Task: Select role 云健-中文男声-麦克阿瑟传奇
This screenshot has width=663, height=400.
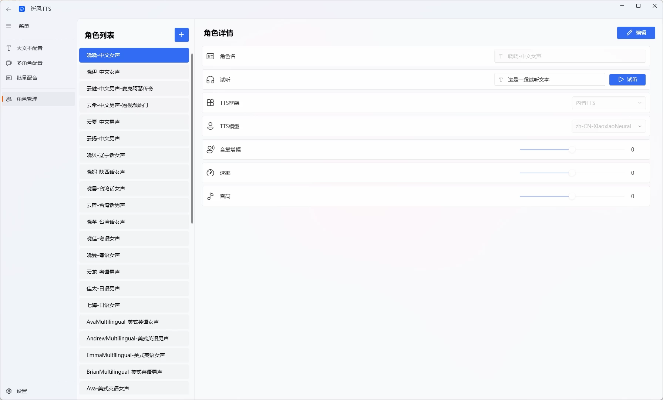Action: (x=134, y=89)
